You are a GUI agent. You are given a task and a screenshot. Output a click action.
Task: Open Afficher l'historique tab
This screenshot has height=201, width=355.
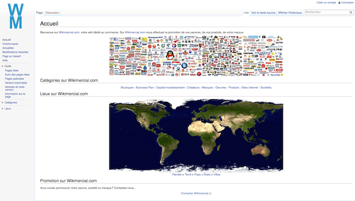(290, 12)
